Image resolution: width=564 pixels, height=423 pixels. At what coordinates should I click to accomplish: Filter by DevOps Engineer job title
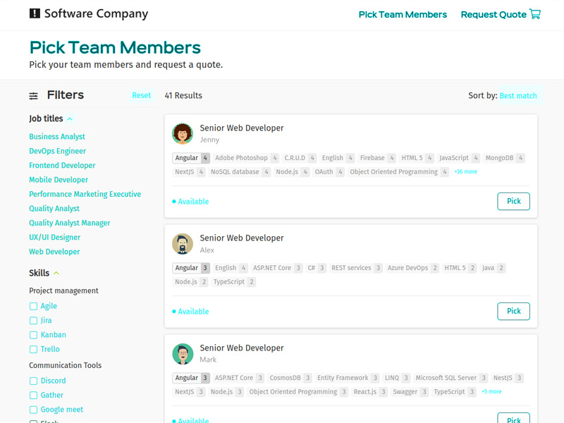(57, 151)
